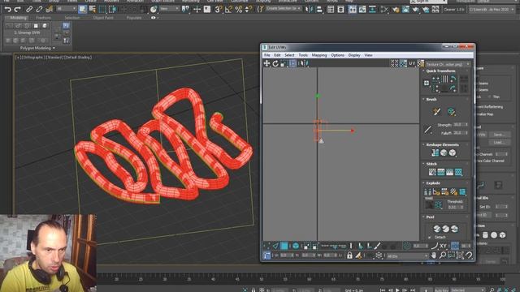Click first Stitch icon in Stitch rollout
520x292 pixels.
click(432, 172)
